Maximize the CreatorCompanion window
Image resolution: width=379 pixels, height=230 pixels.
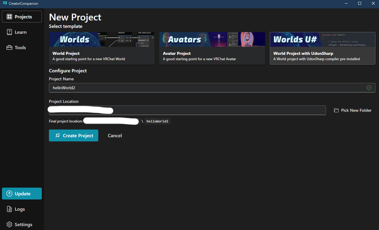point(360,3)
